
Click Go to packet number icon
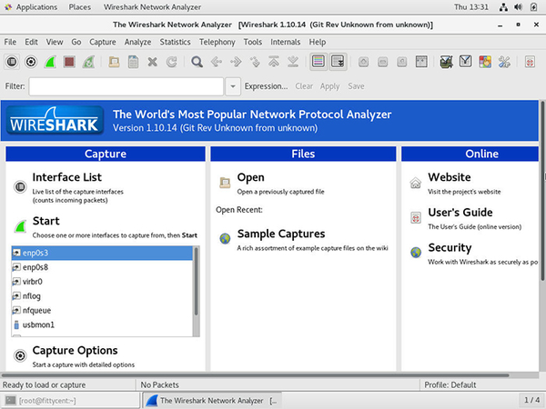[255, 62]
